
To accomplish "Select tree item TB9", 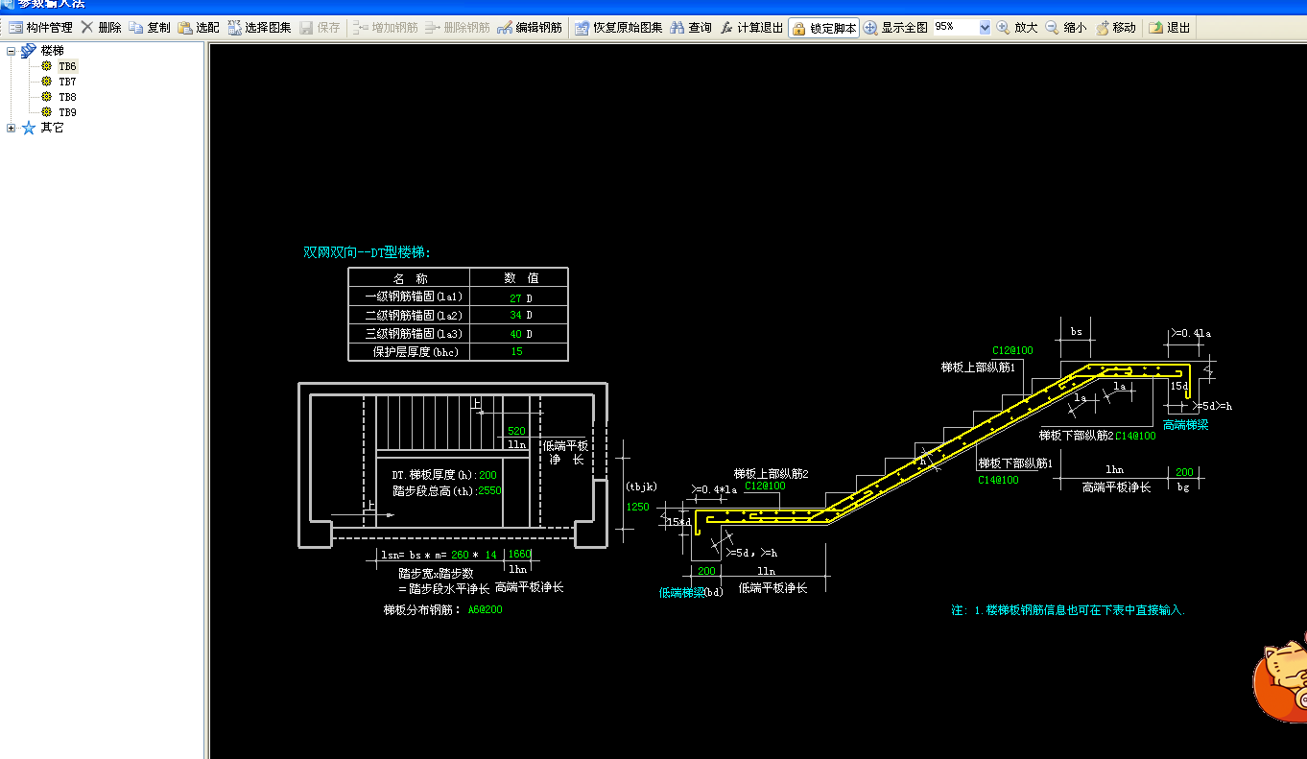I will click(67, 112).
